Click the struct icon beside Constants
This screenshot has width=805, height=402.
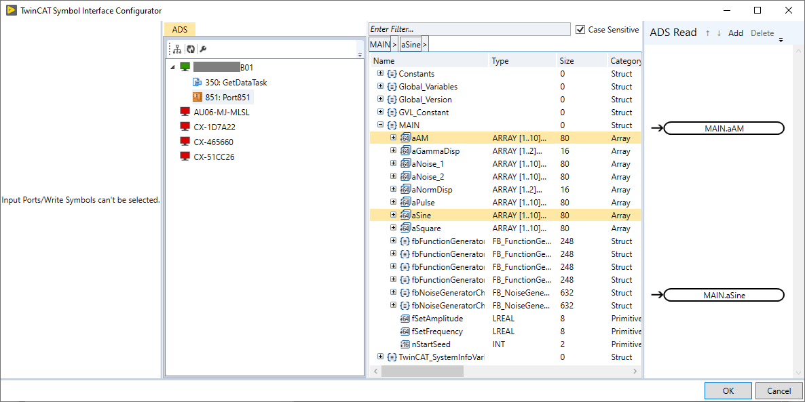(x=392, y=74)
